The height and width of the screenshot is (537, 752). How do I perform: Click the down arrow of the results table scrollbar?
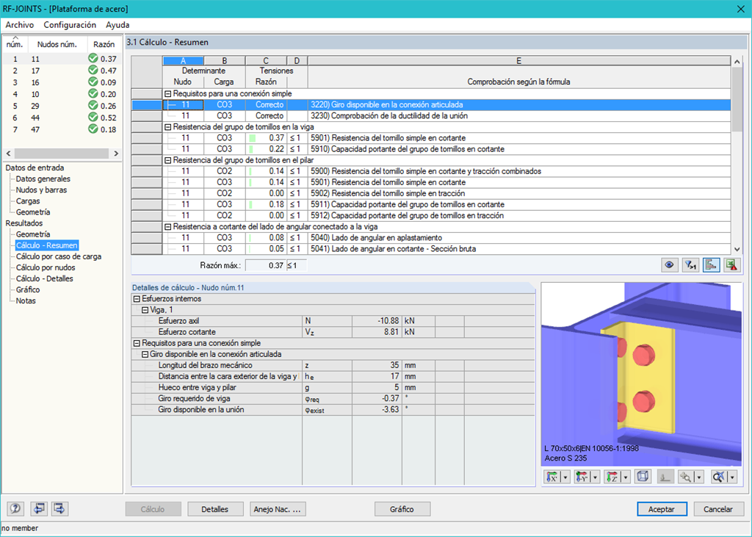pyautogui.click(x=737, y=249)
